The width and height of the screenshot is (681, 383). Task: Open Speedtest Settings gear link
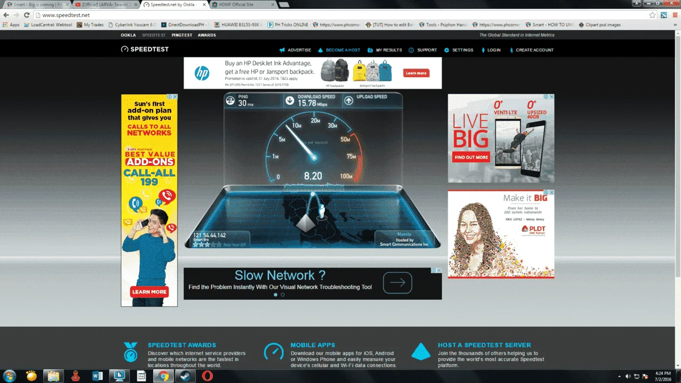(459, 50)
